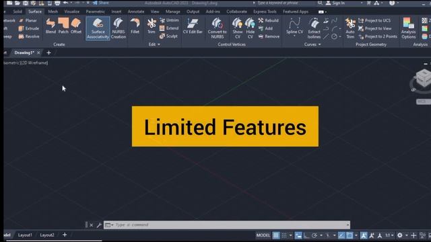The height and width of the screenshot is (242, 431).
Task: Click the Extend surface tool
Action: coord(169,28)
